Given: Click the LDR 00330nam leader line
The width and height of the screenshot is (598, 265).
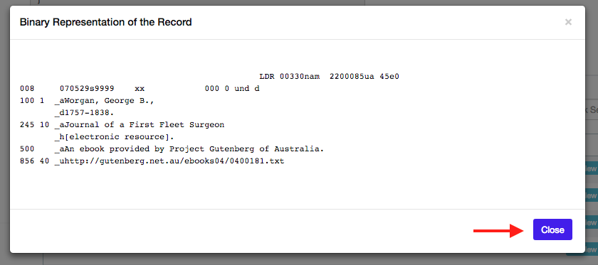Looking at the screenshot, I should tap(329, 77).
